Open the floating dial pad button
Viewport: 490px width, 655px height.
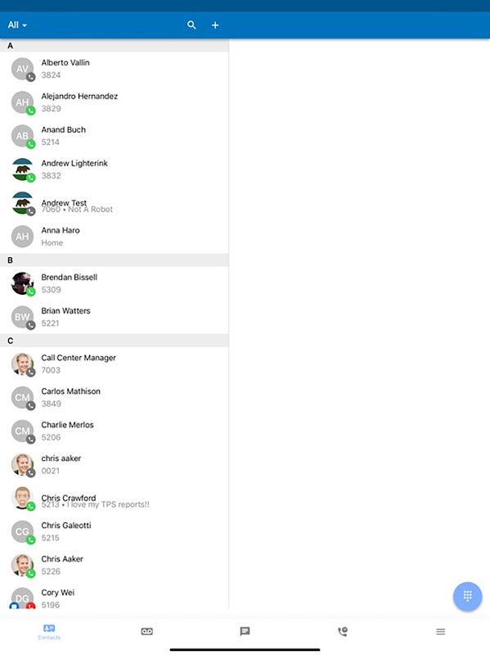[x=467, y=596]
